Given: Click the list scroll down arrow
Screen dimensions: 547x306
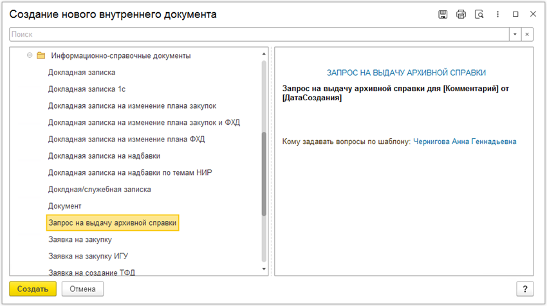Looking at the screenshot, I should click(x=264, y=269).
